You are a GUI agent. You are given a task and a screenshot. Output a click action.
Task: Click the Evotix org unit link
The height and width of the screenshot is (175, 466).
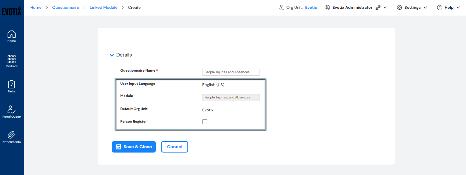coord(311,8)
